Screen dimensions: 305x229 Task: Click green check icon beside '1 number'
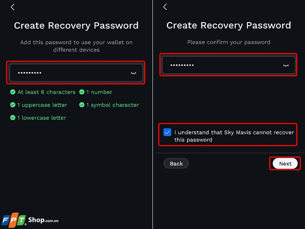click(x=82, y=92)
